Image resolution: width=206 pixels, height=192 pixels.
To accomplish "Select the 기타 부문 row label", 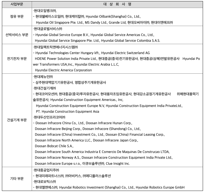I will point(17,179).
